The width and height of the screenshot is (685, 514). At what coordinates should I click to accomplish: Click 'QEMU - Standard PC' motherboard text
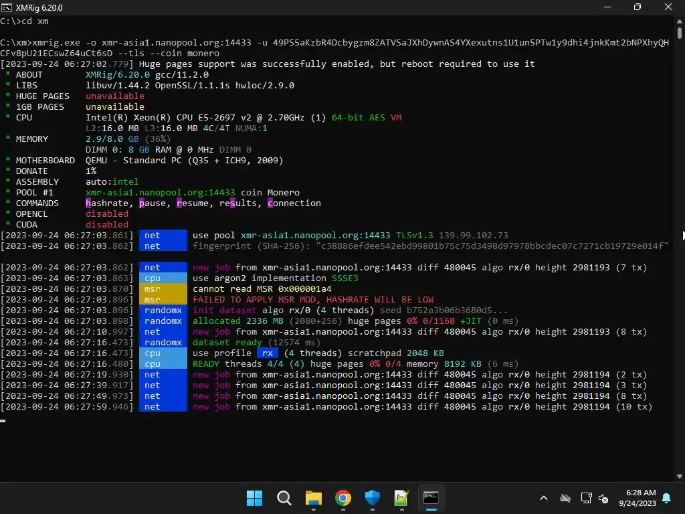coord(134,161)
